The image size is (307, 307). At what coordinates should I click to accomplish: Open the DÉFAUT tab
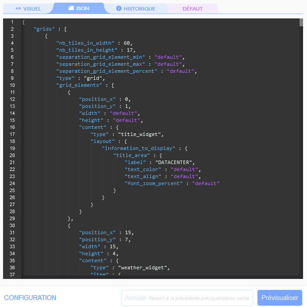193,9
